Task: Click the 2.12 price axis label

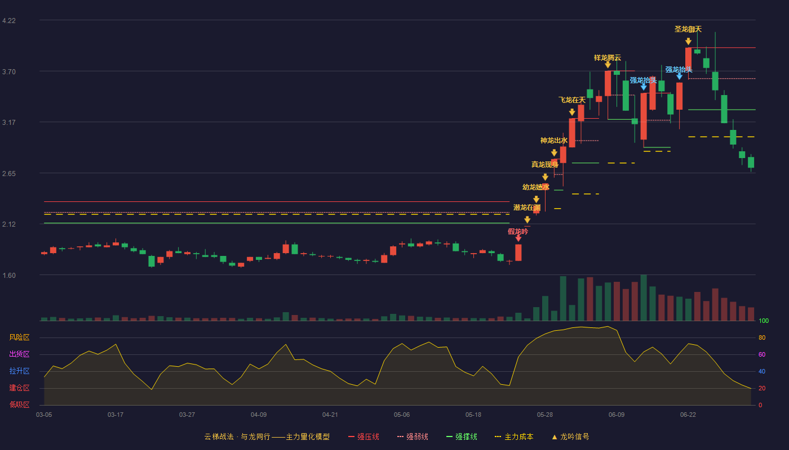Action: pos(9,224)
